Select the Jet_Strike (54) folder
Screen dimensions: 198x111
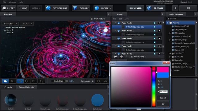coord(181,30)
